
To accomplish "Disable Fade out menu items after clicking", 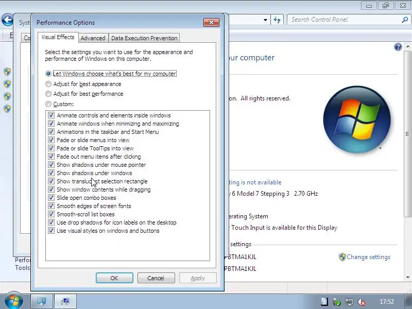I will pos(51,157).
